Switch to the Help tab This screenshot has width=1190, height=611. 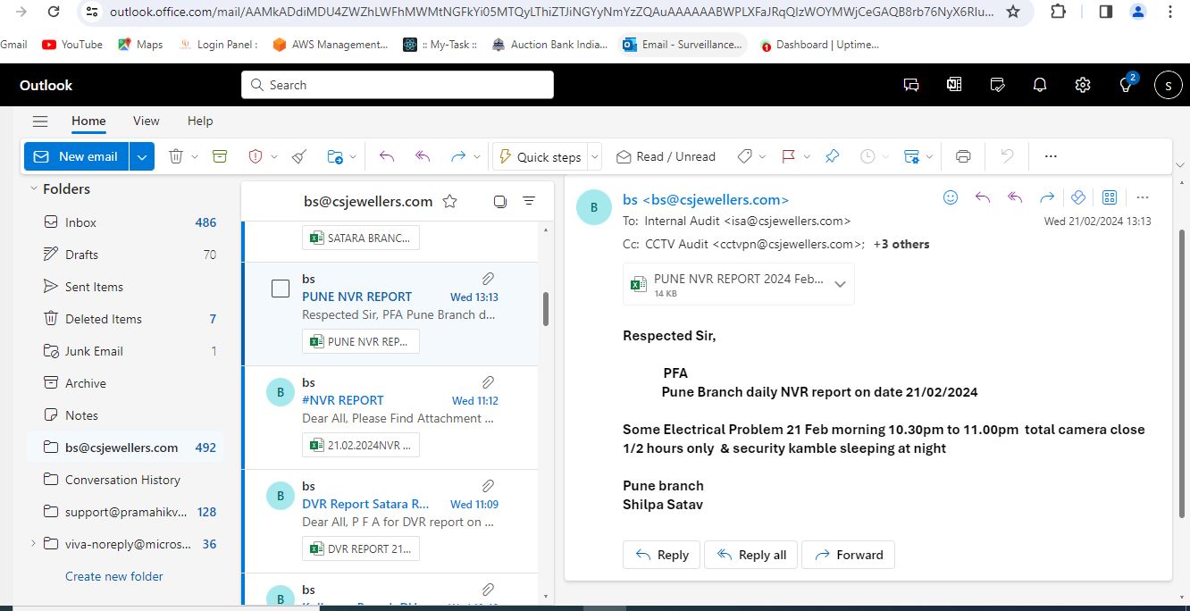click(x=200, y=121)
